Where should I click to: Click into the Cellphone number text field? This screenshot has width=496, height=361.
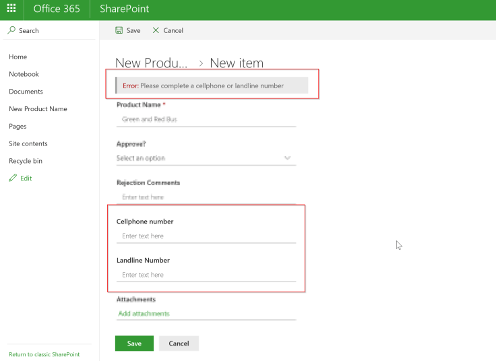click(x=206, y=236)
